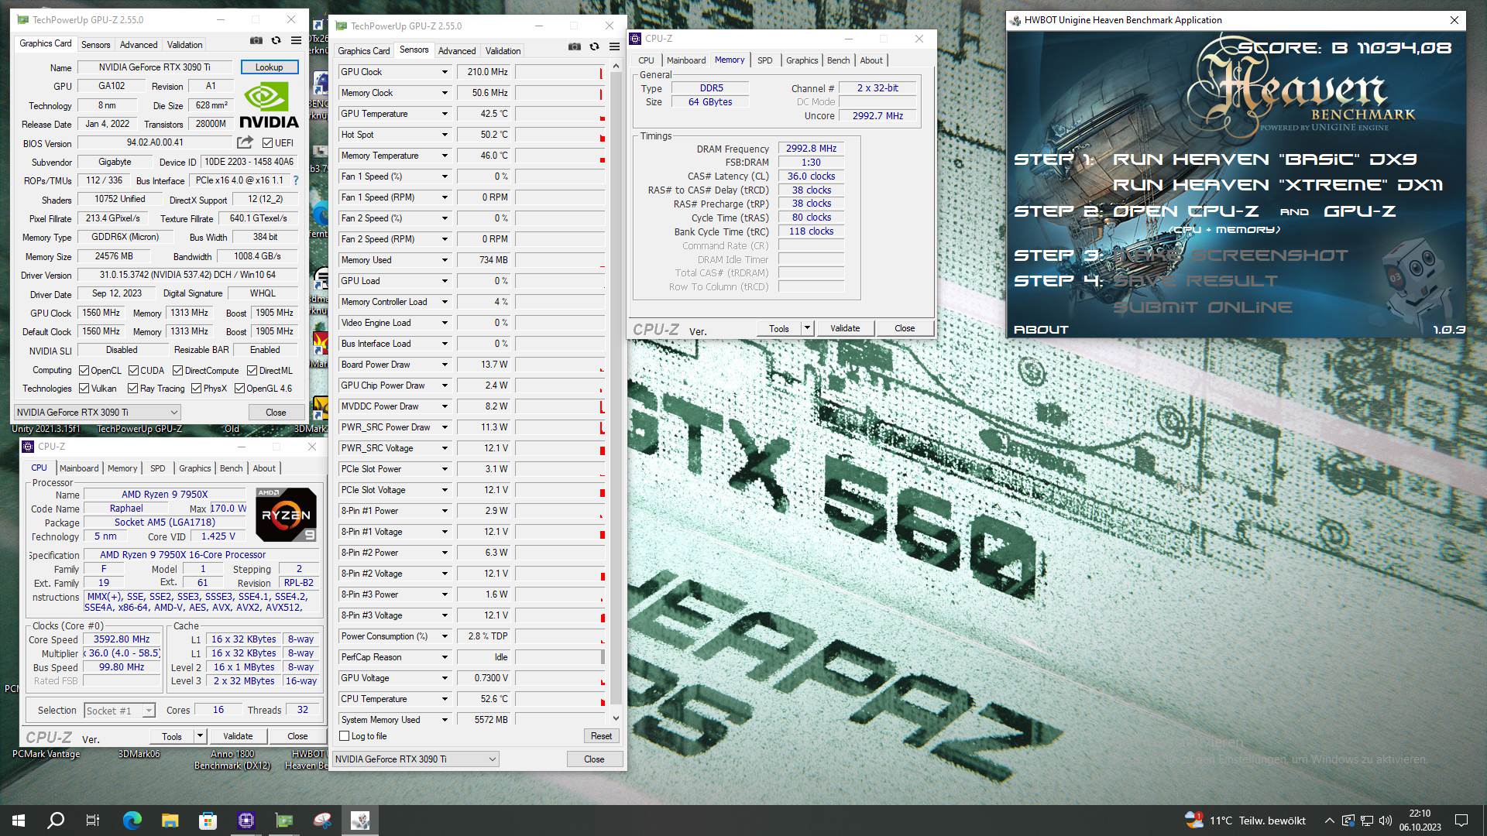This screenshot has height=836, width=1487.
Task: Switch to Validation tab in GPU-Z Graphics Card window
Action: [x=184, y=45]
